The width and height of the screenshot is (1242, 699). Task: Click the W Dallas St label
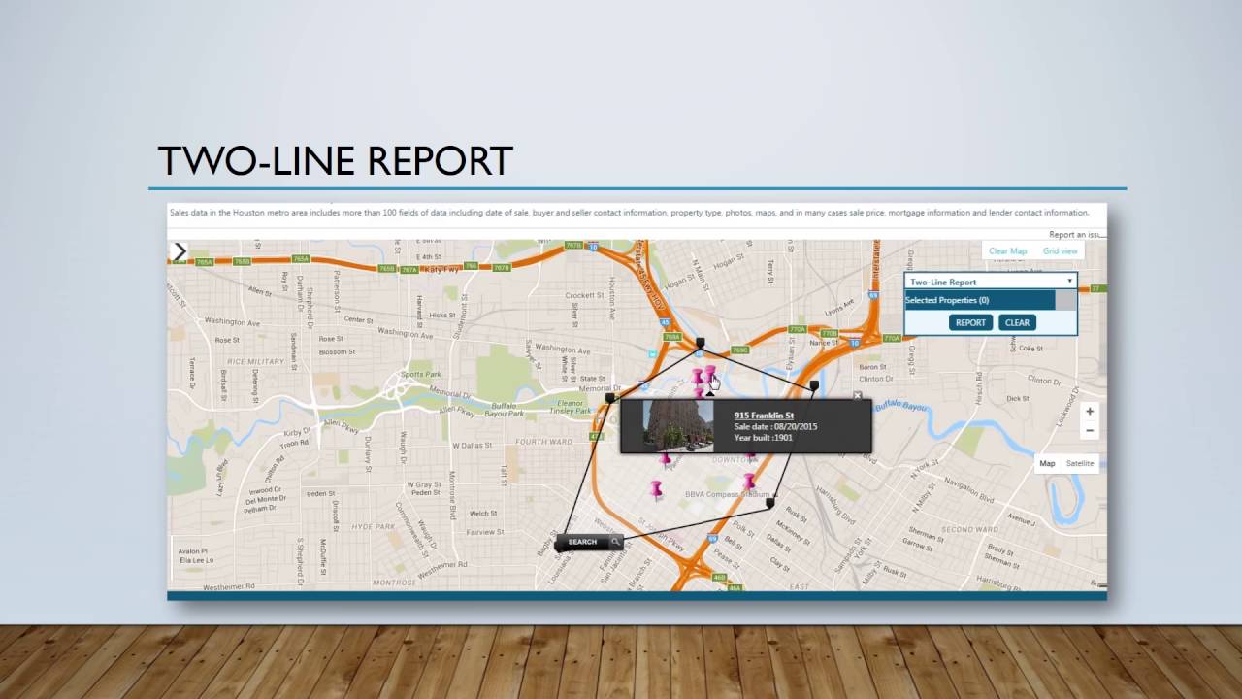point(474,445)
